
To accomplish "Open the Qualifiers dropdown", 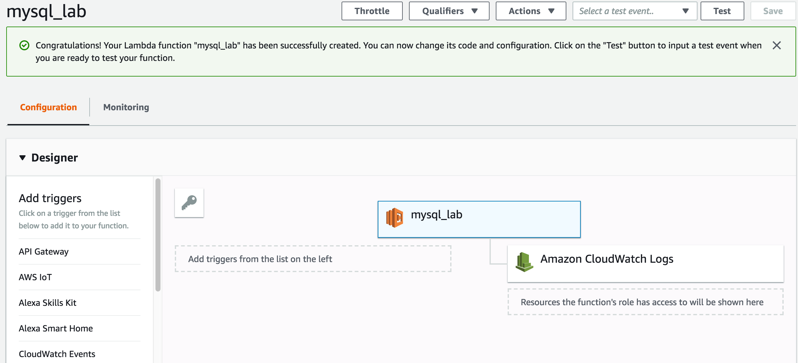I will [449, 11].
